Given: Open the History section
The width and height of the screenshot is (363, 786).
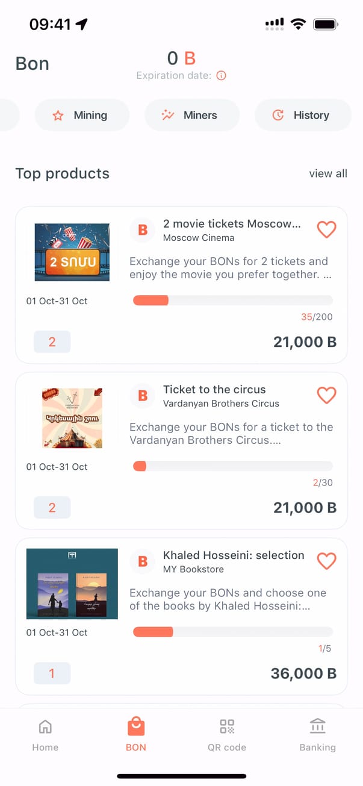Looking at the screenshot, I should pos(302,115).
